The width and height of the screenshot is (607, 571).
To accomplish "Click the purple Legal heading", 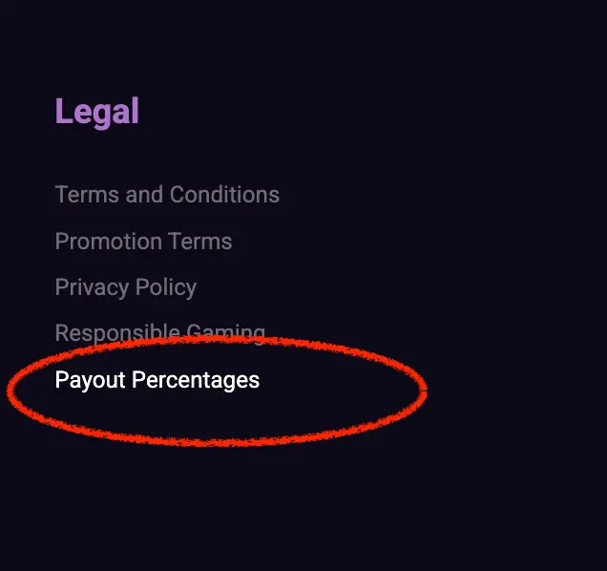I will pos(97,112).
